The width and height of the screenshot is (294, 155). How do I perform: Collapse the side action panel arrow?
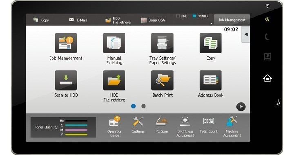click(x=246, y=34)
